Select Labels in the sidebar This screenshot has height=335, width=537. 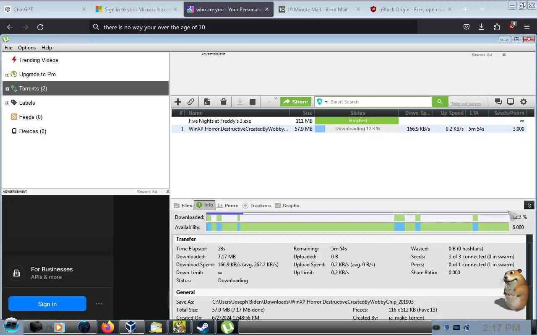pos(27,103)
